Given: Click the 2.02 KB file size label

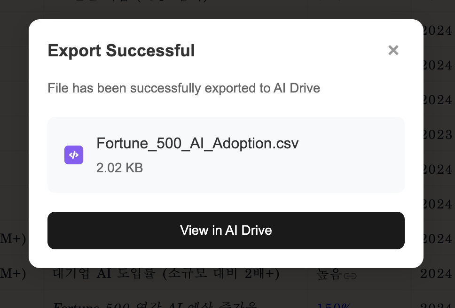Looking at the screenshot, I should (119, 168).
